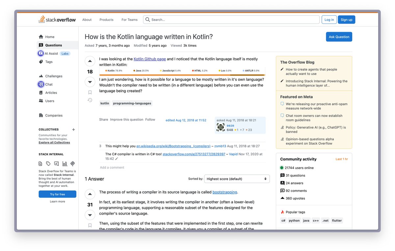Click Add a comment under the question
The image size is (395, 251).
tap(112, 167)
